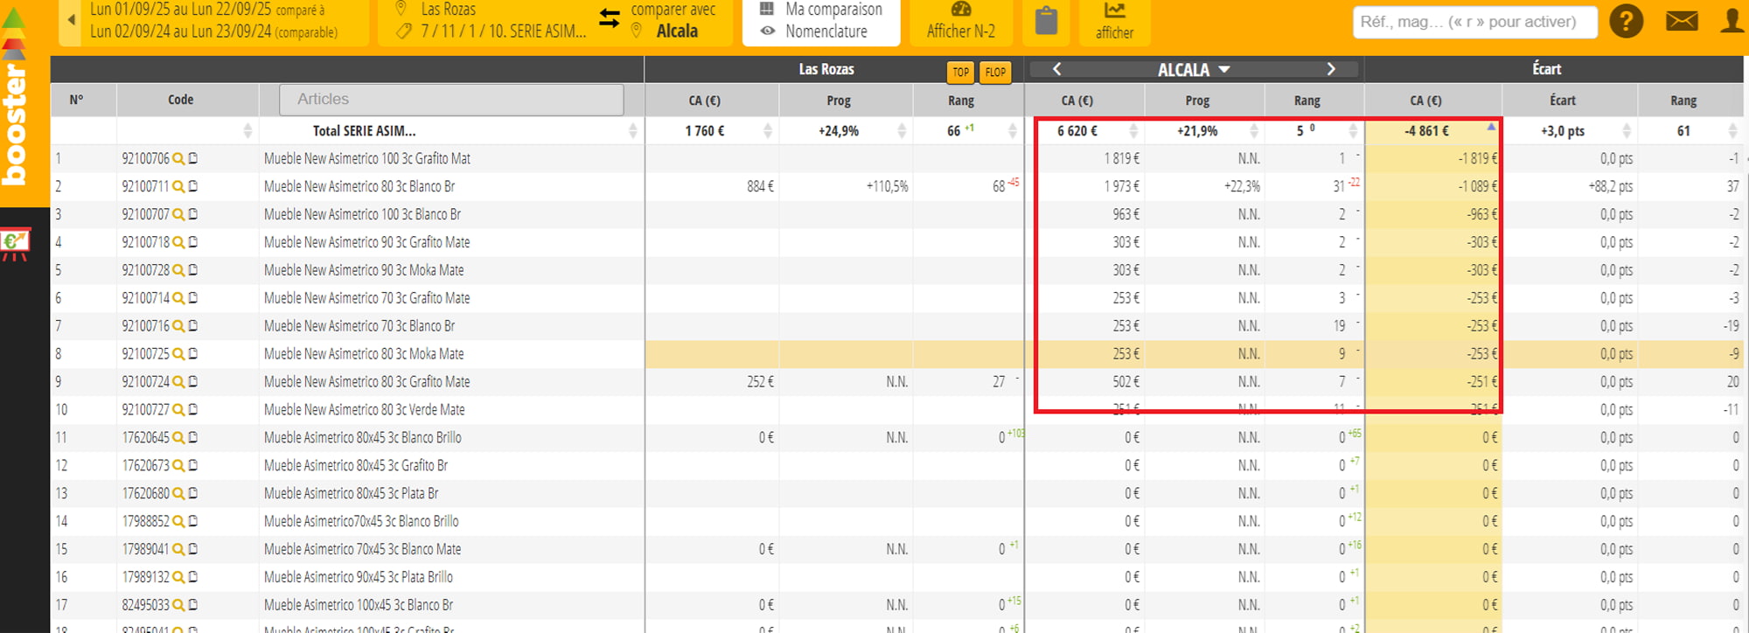
Task: Sort articles using Total SERIE ASIM arrows
Action: tap(632, 131)
